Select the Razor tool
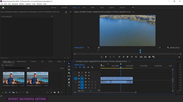 (x=69, y=73)
